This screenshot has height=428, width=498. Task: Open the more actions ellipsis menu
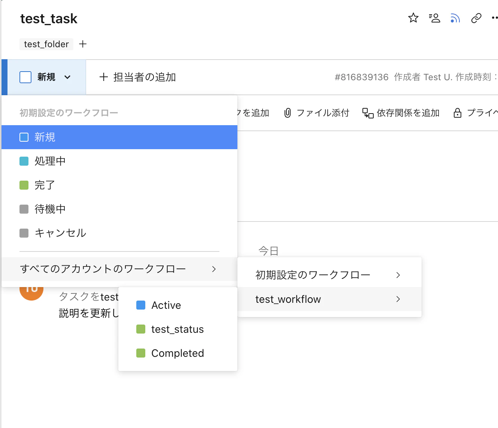pos(495,18)
